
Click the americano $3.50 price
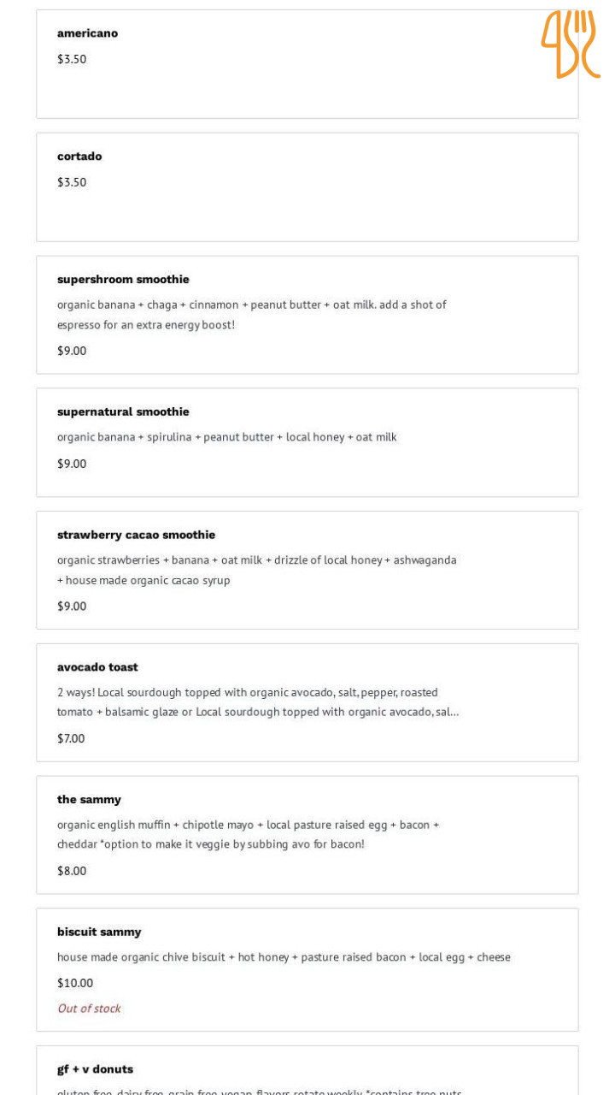pos(72,59)
